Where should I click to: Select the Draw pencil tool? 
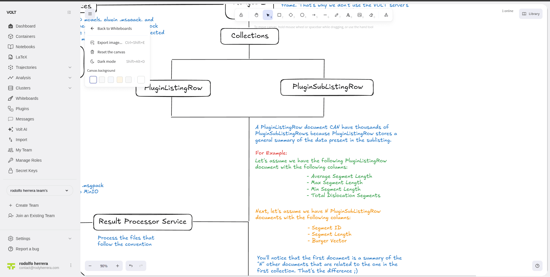point(337,15)
